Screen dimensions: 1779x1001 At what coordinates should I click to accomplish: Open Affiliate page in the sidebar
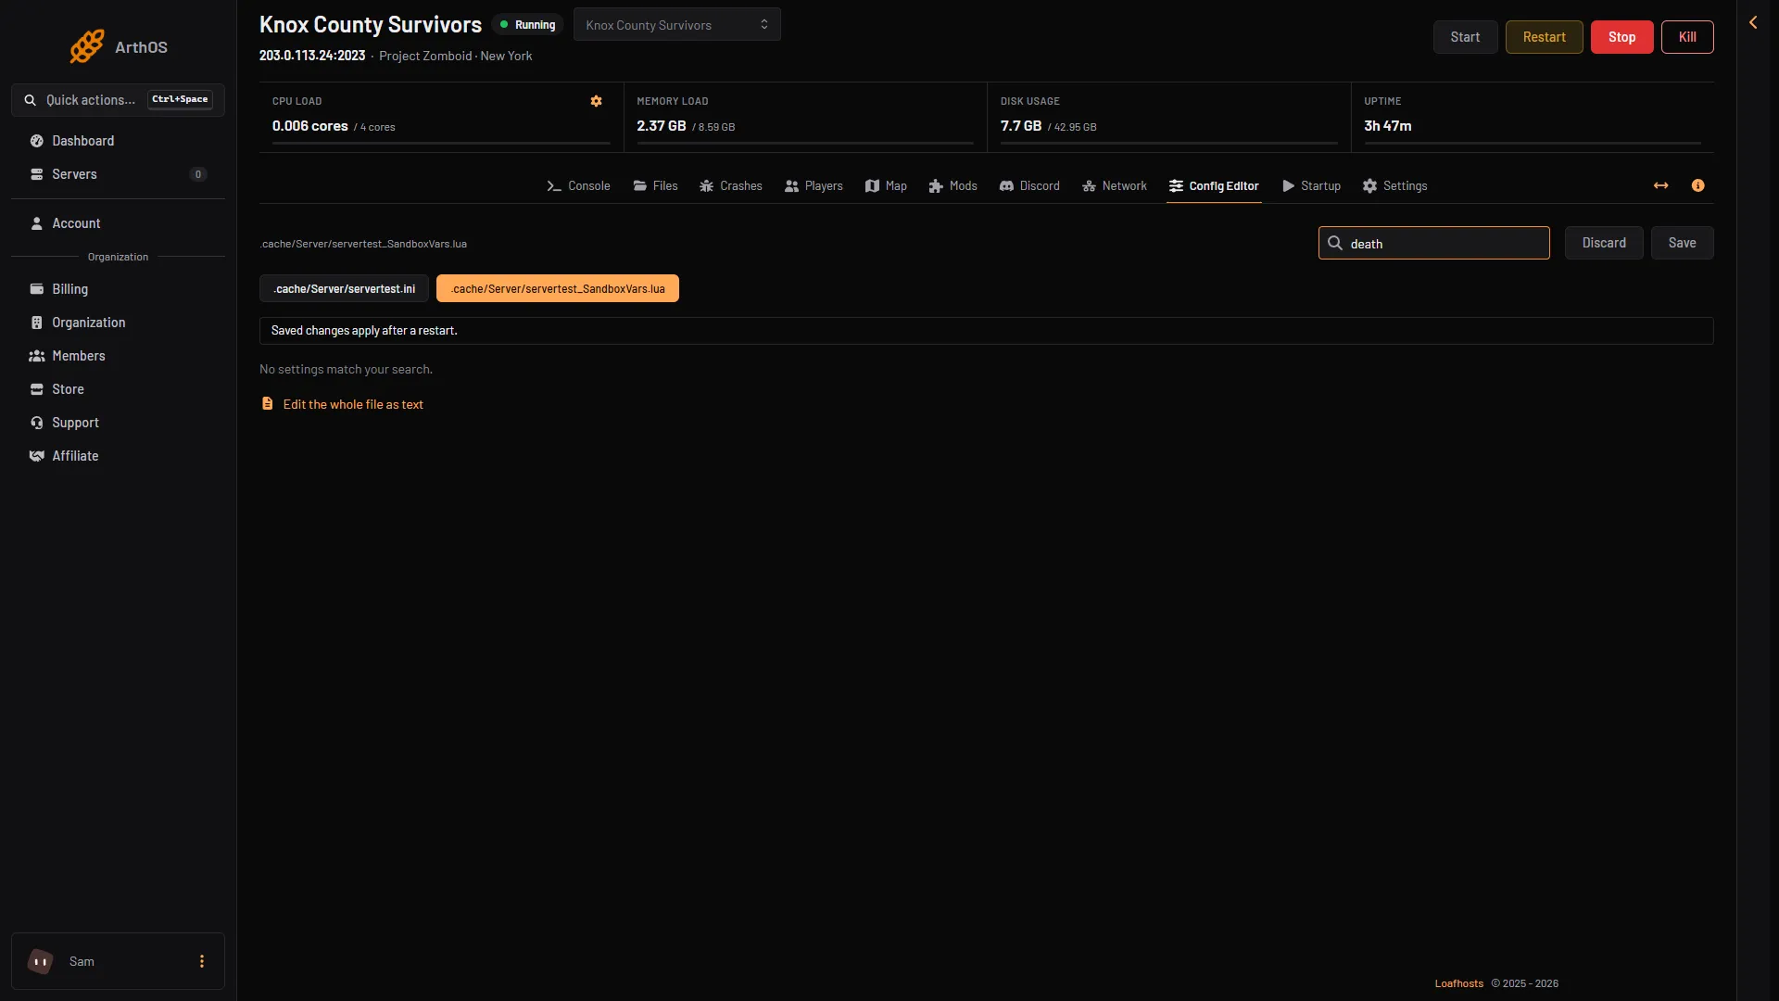pos(118,456)
